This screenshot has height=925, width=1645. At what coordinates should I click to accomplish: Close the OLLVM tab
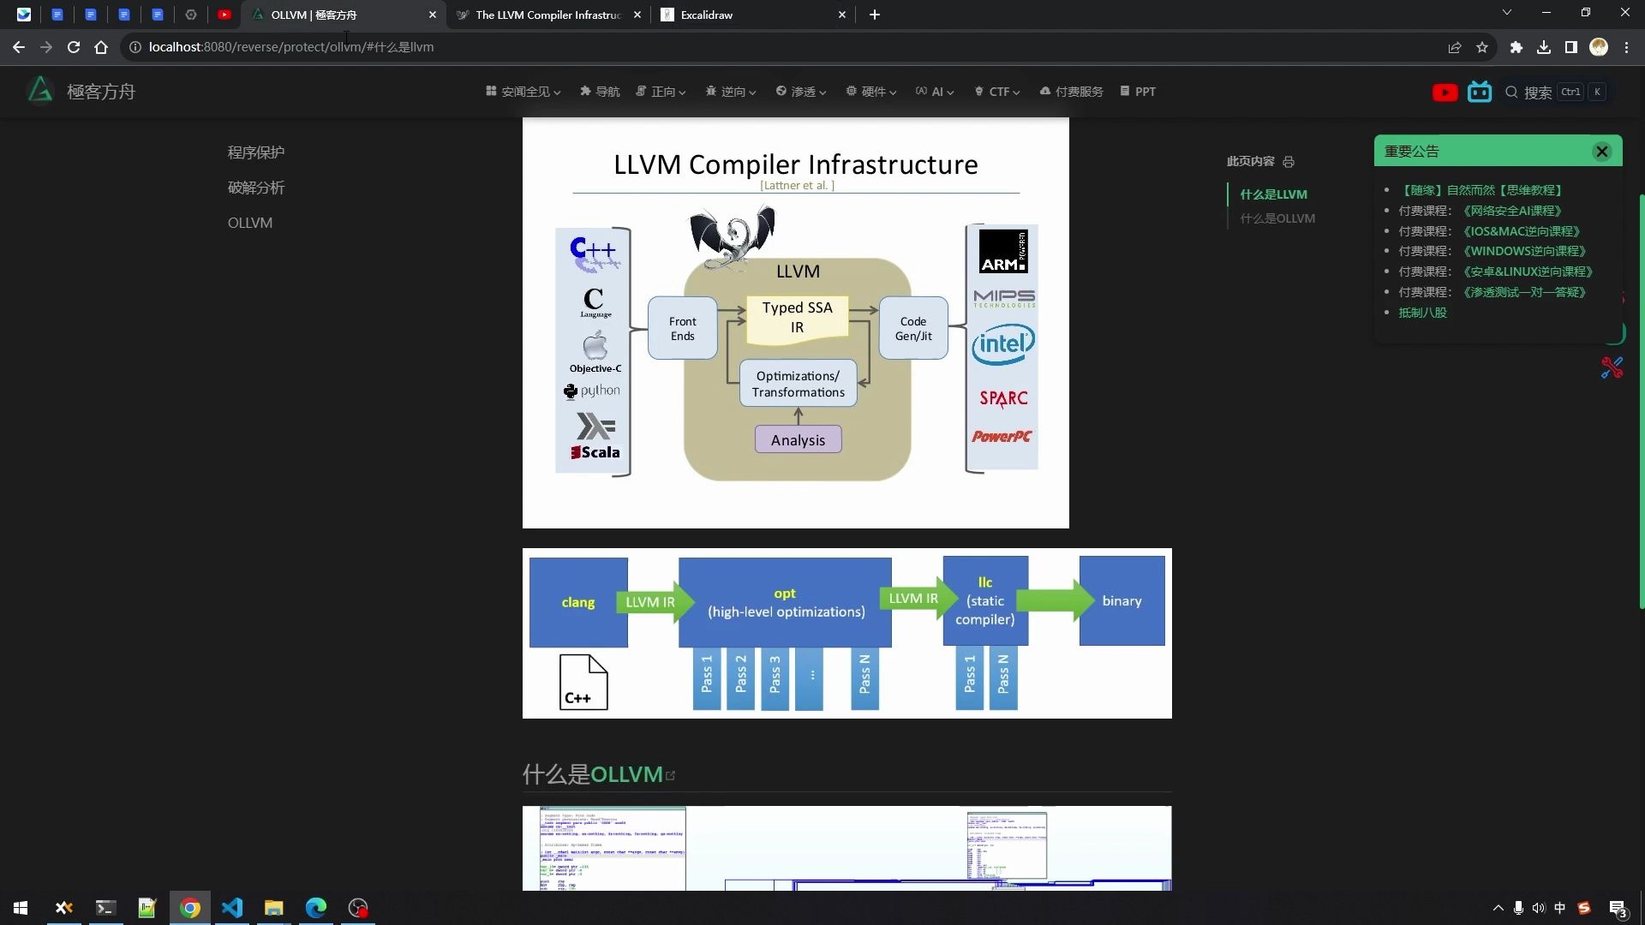pos(432,15)
